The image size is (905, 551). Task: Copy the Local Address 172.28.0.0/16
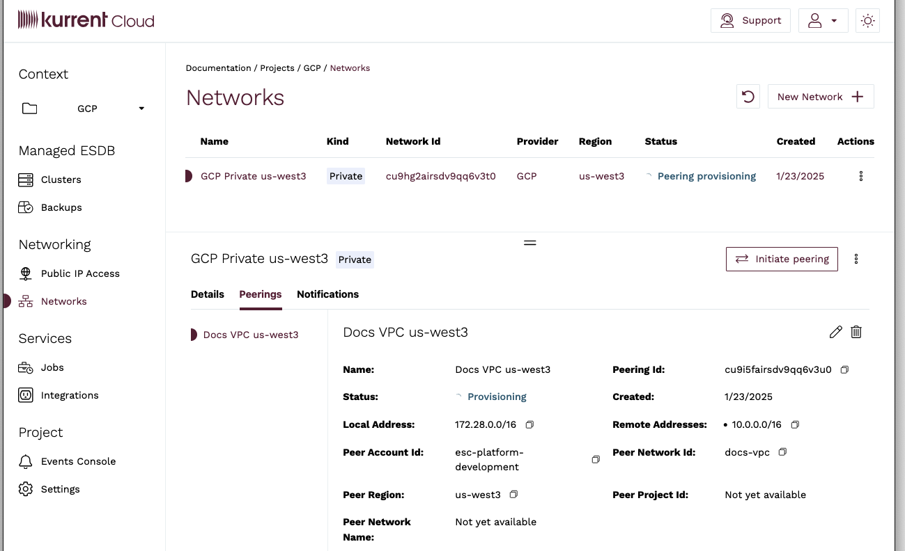tap(529, 424)
